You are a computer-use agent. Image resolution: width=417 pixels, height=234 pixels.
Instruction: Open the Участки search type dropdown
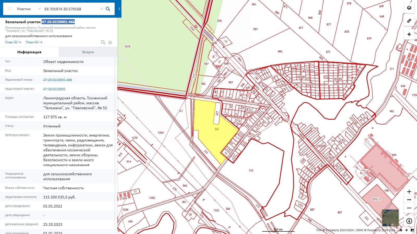pos(29,9)
